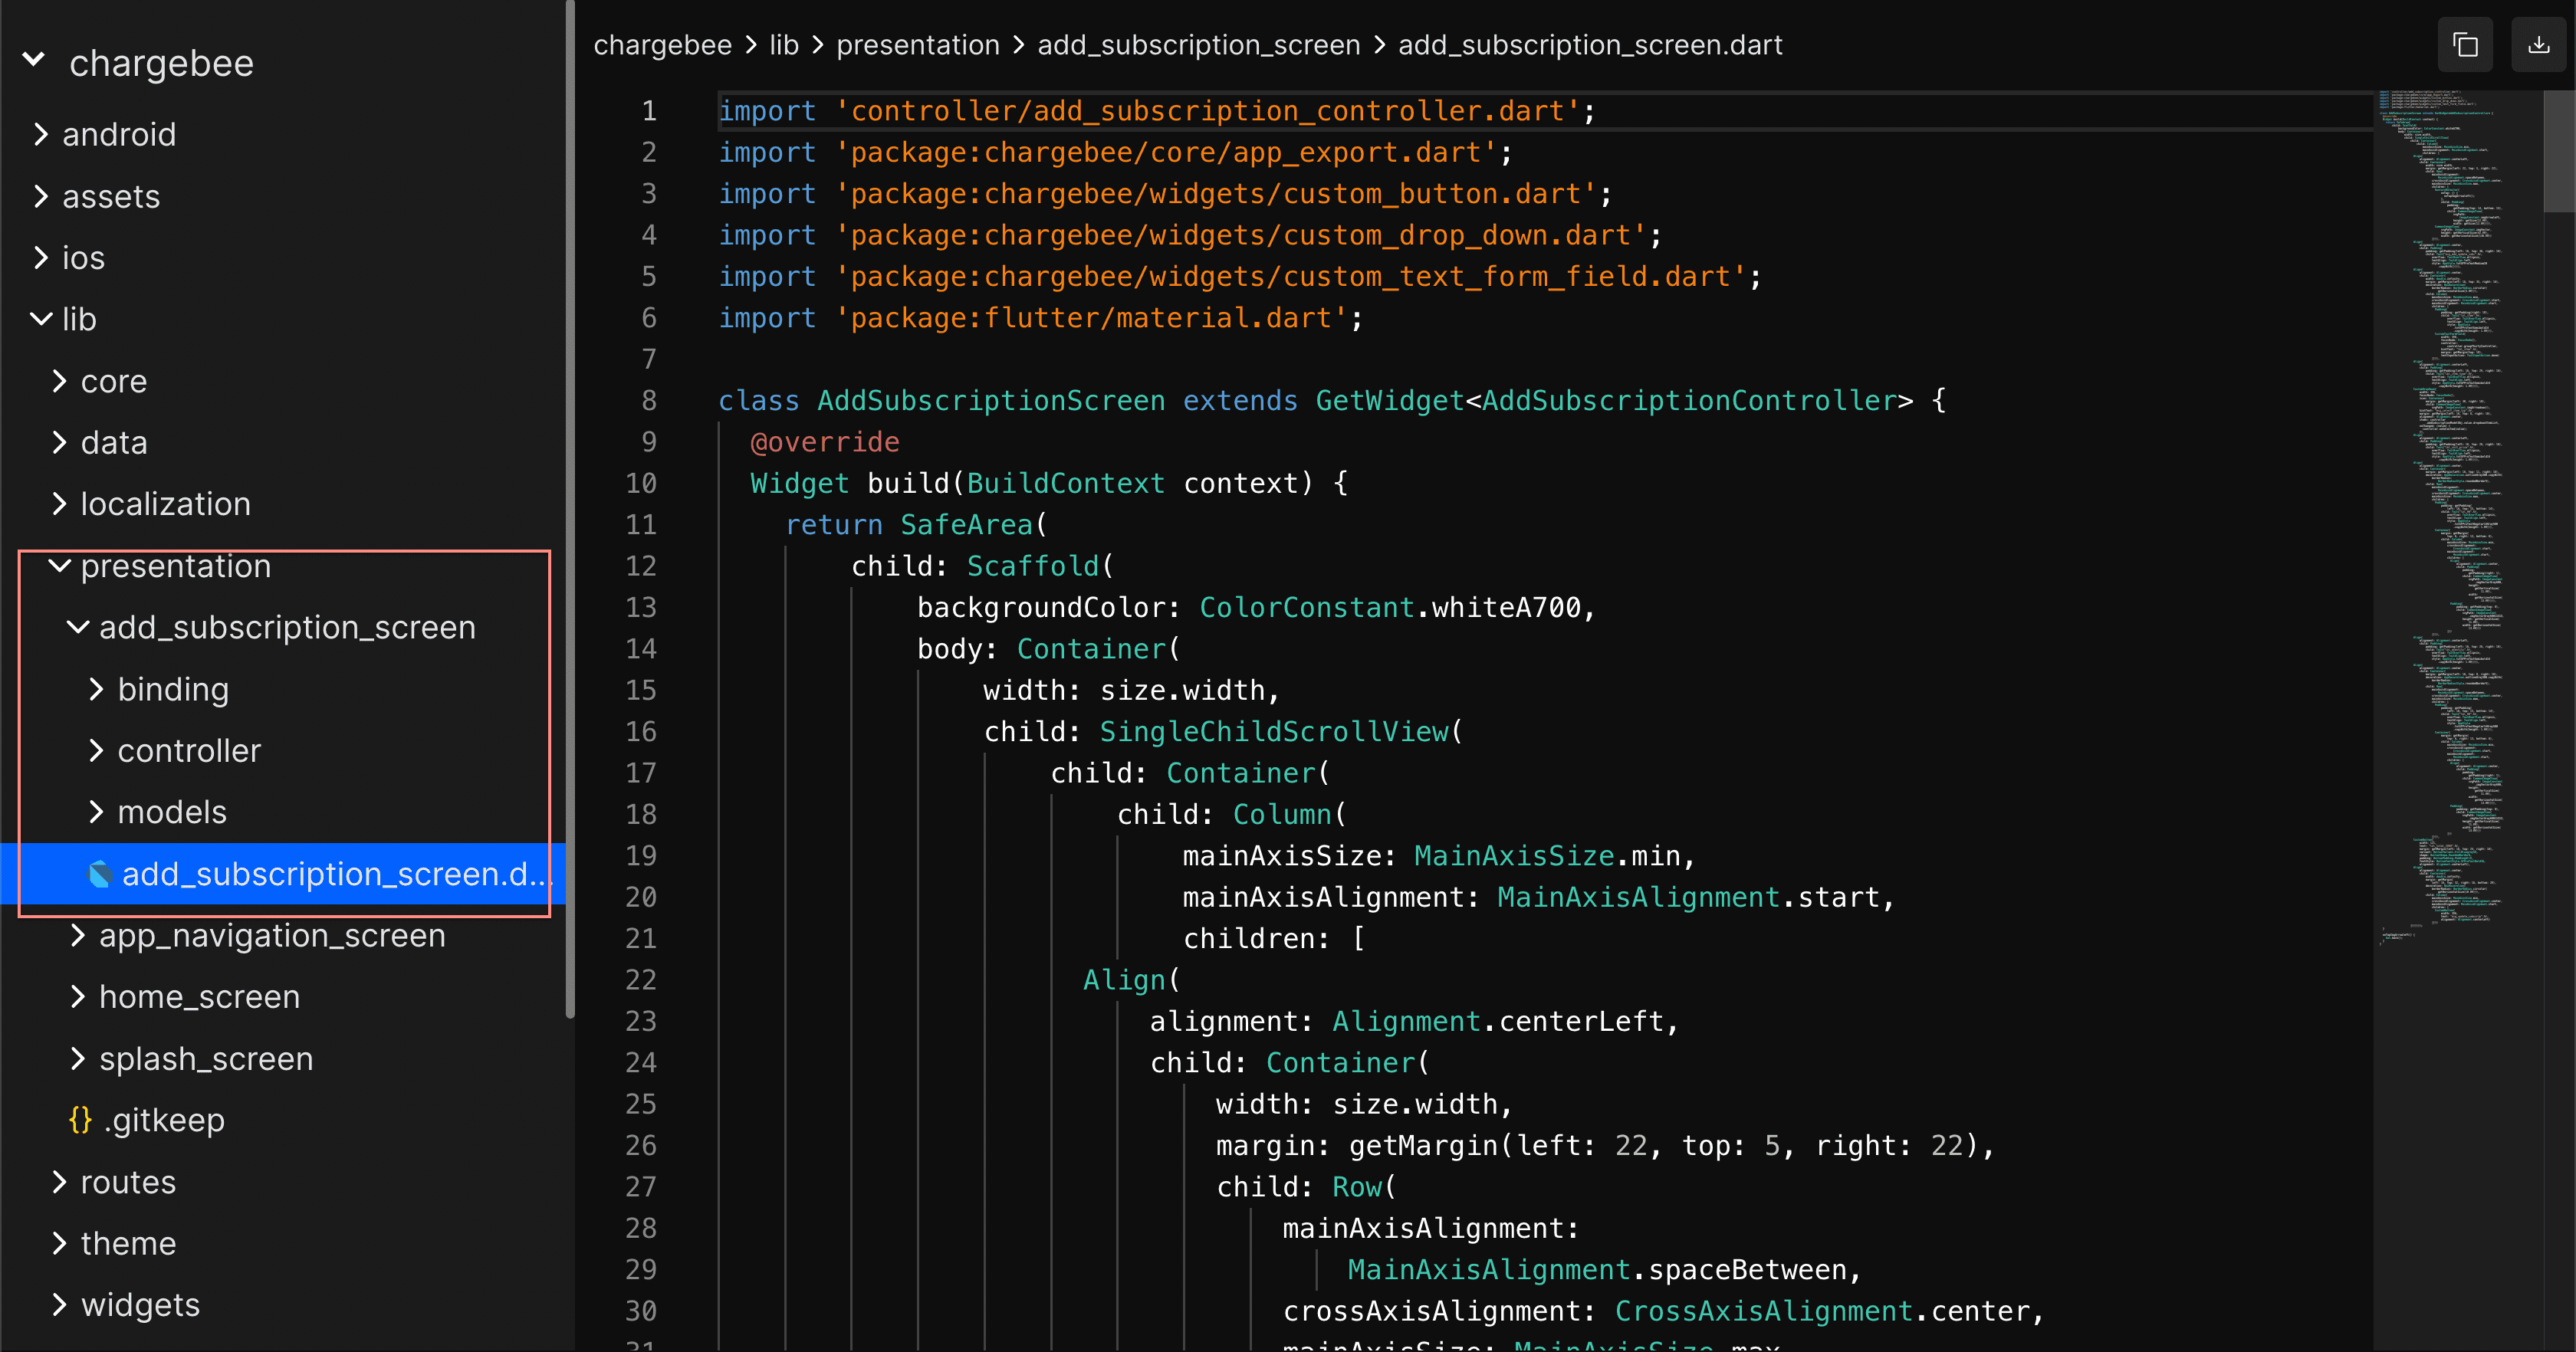This screenshot has width=2576, height=1352.
Task: Collapse the lib folder
Action: tap(41, 319)
